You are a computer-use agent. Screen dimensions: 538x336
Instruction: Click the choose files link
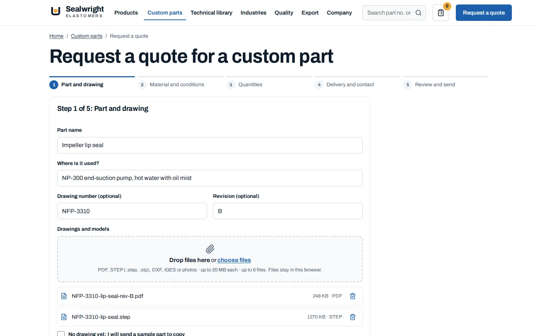click(x=234, y=260)
